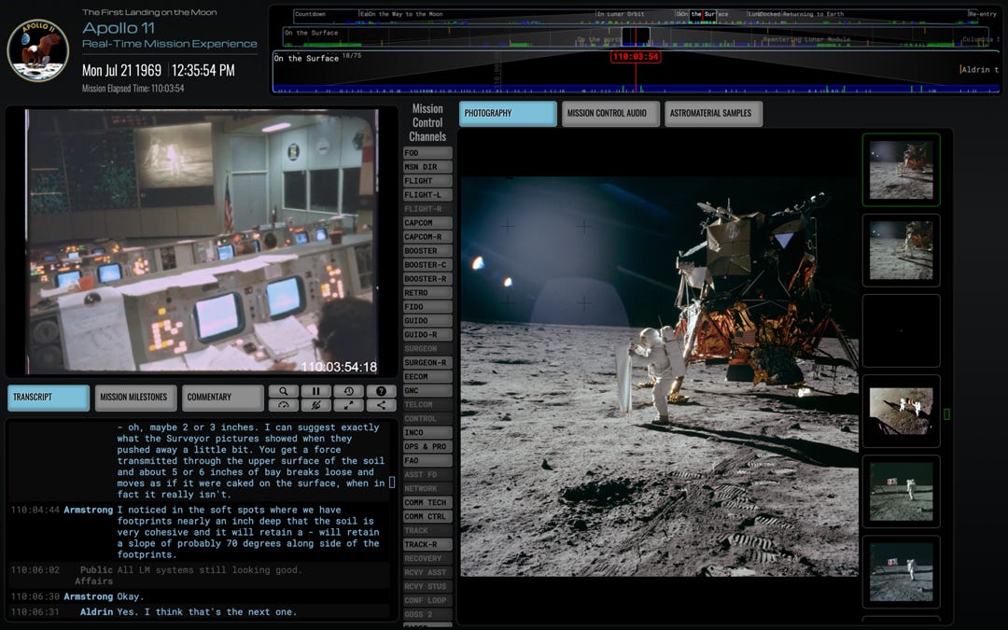Viewport: 1008px width, 630px height.
Task: Open the transcript search magnifier
Action: (x=284, y=391)
